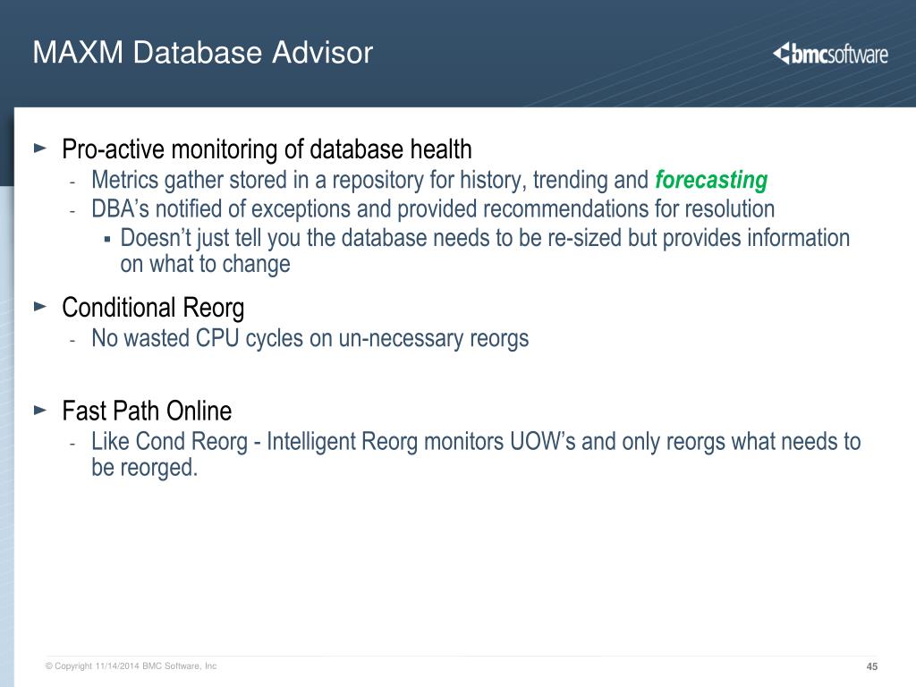Select the MAXM Database Advisor title

pyautogui.click(x=203, y=53)
